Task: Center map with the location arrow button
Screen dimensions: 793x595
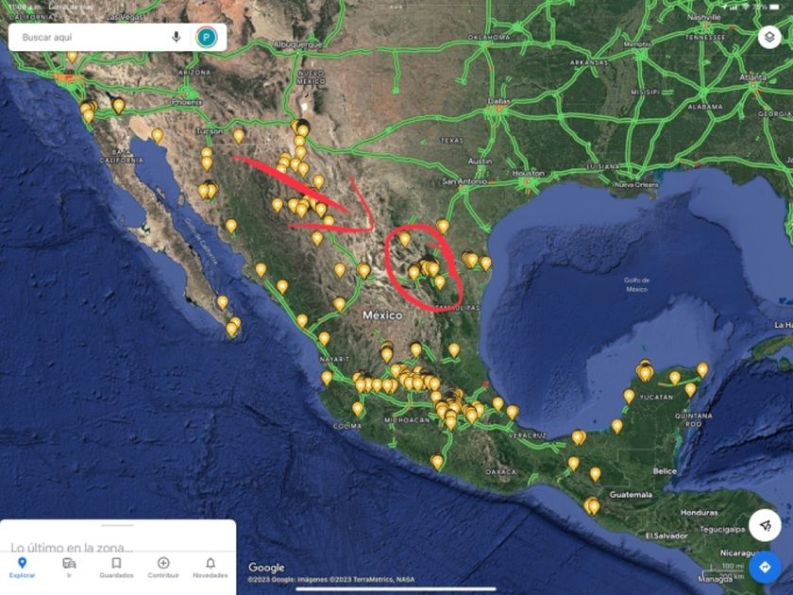Action: 765,525
